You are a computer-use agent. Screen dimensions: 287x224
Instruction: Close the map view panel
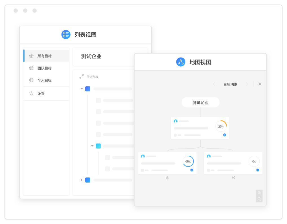[260, 84]
